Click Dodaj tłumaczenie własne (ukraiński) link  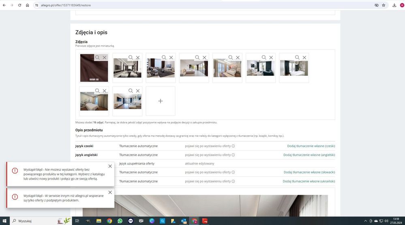(x=309, y=181)
